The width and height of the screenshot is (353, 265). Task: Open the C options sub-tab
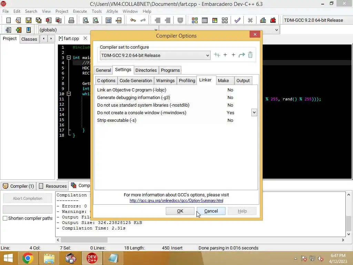point(106,81)
